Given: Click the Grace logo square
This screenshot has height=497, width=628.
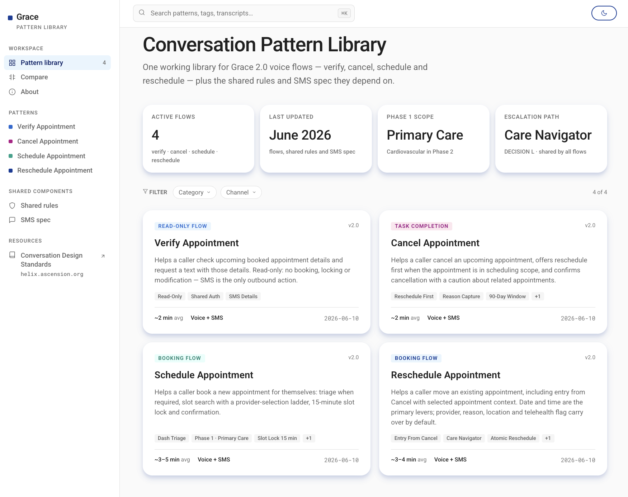Looking at the screenshot, I should pos(10,18).
